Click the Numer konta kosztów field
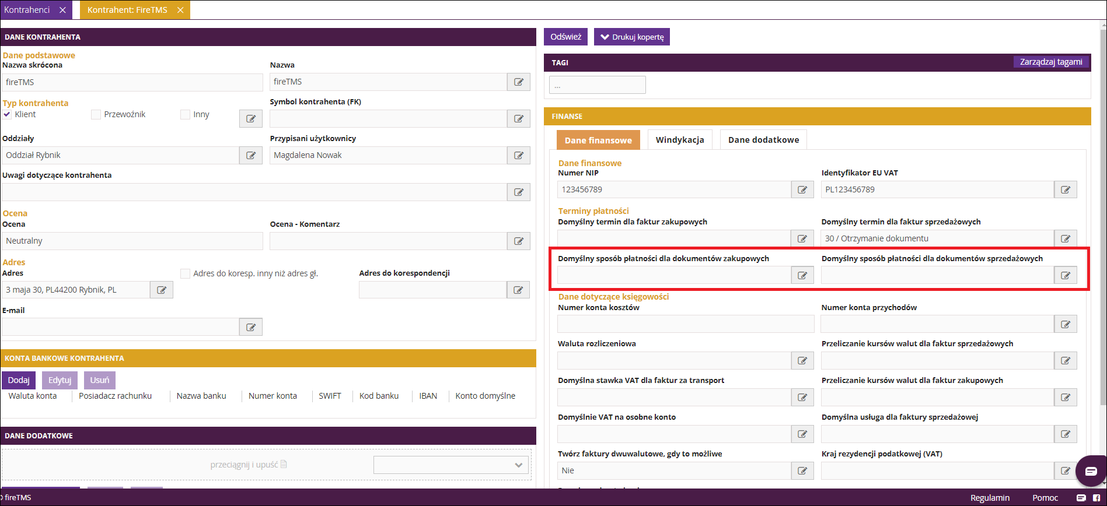The width and height of the screenshot is (1107, 506). 686,324
